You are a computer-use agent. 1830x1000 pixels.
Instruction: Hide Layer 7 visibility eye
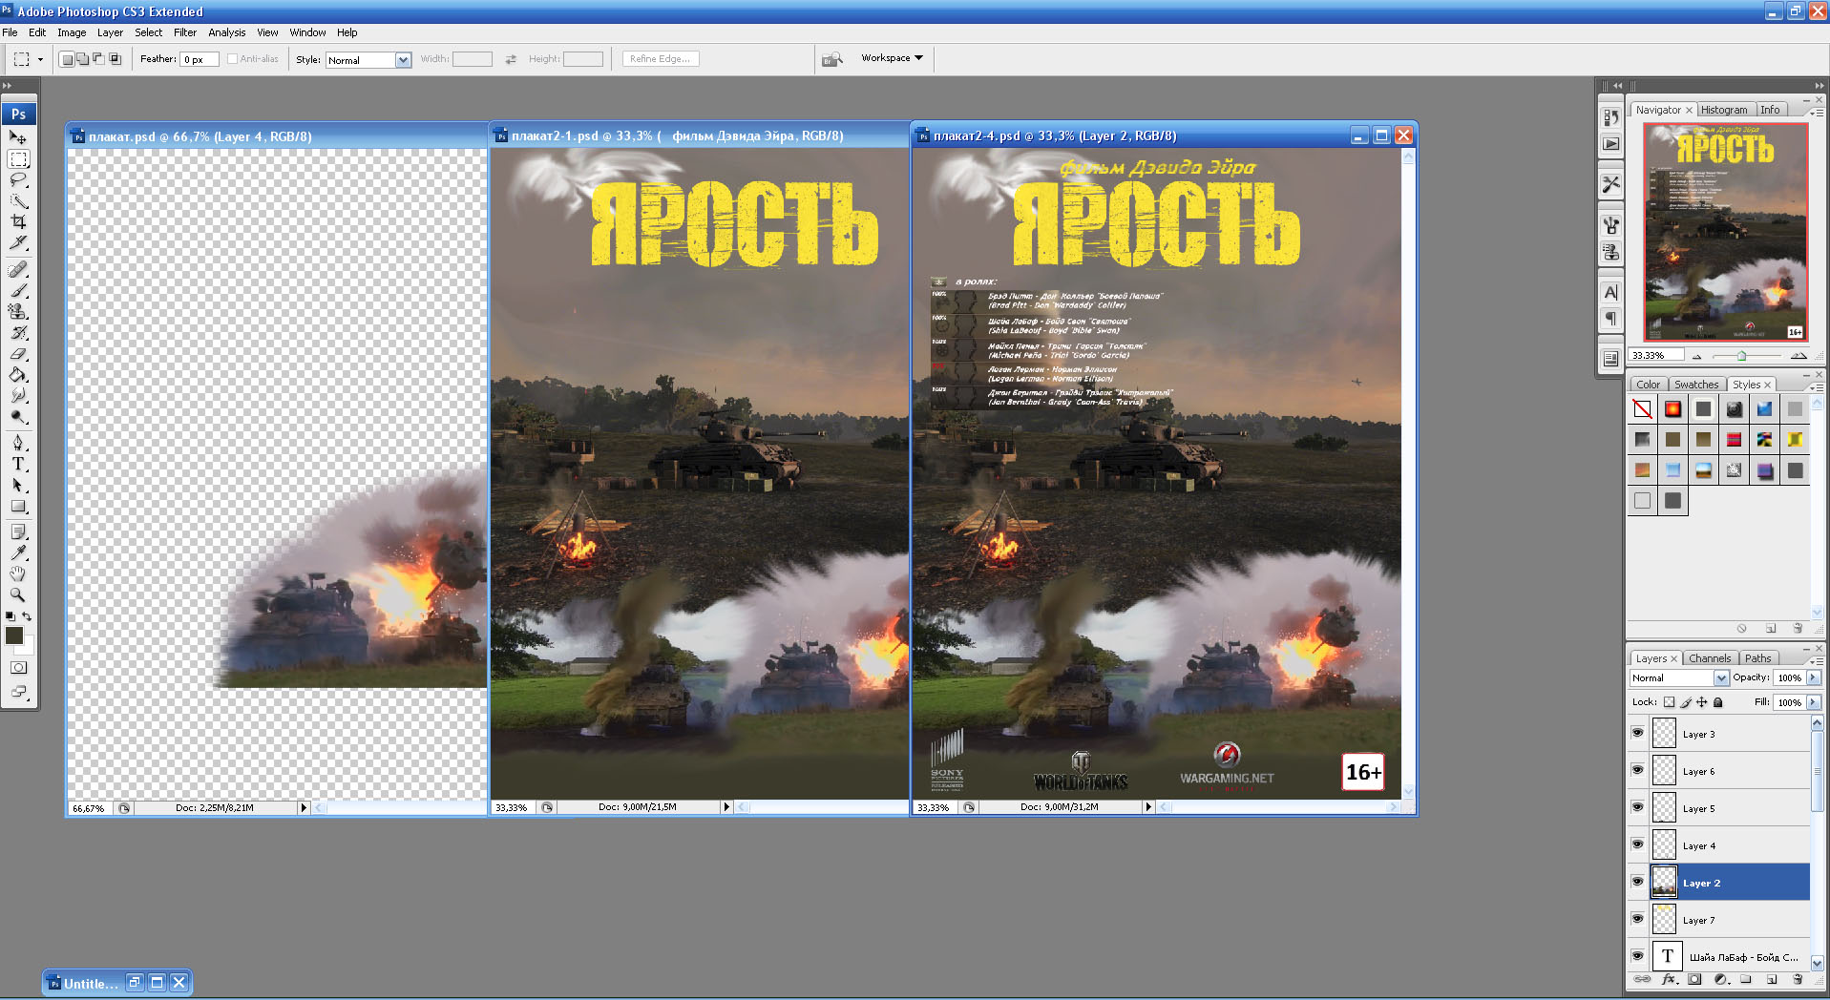(x=1638, y=919)
